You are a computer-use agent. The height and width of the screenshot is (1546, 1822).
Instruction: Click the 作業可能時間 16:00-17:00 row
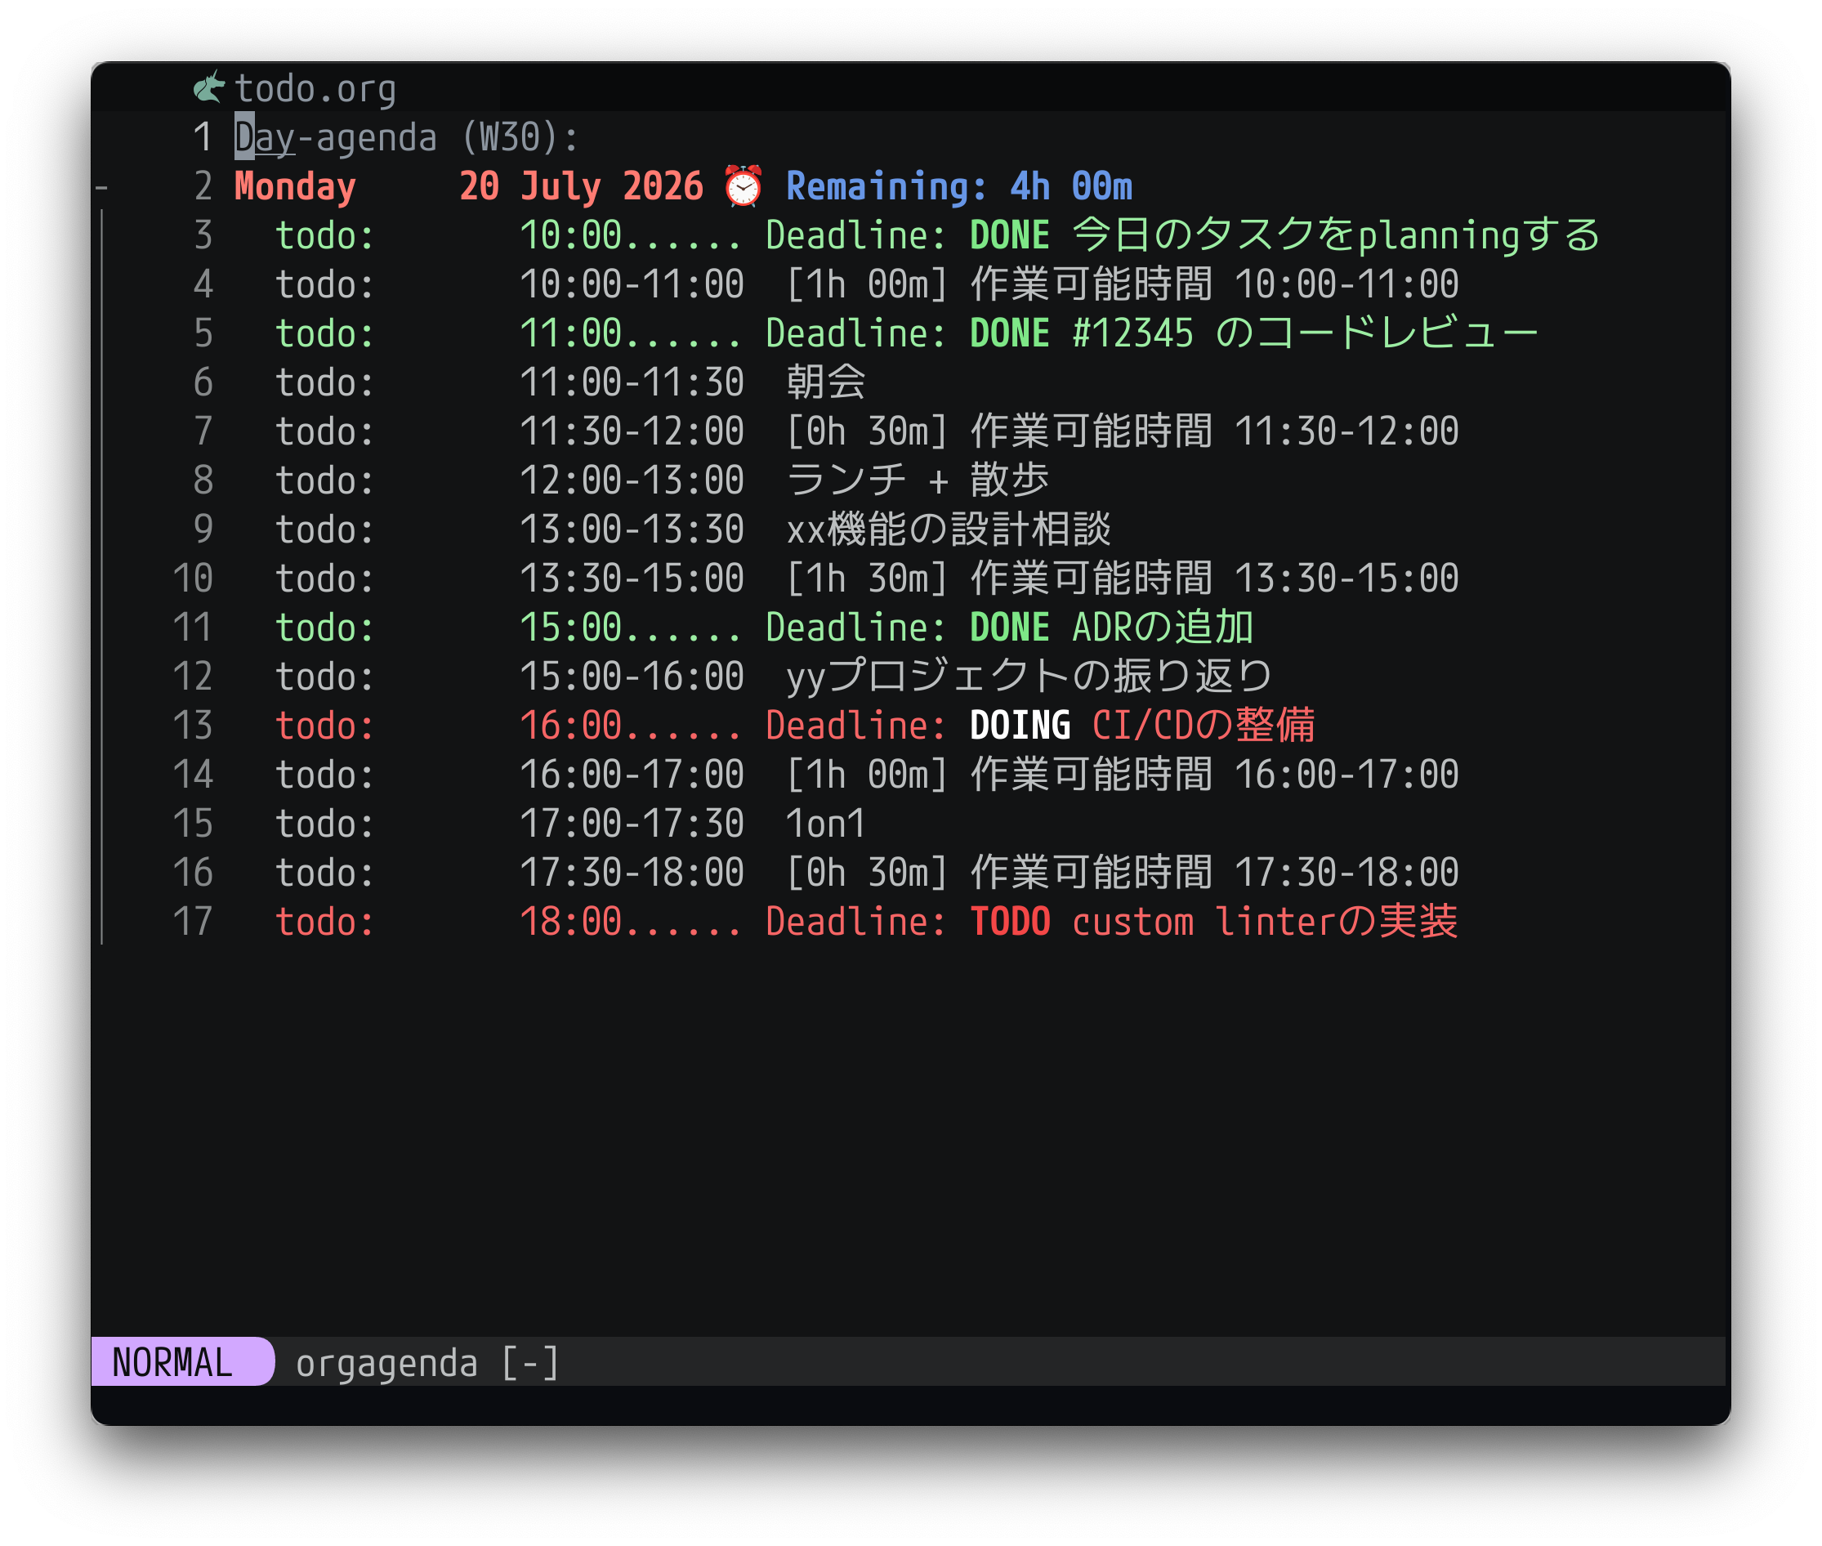pyautogui.click(x=867, y=775)
